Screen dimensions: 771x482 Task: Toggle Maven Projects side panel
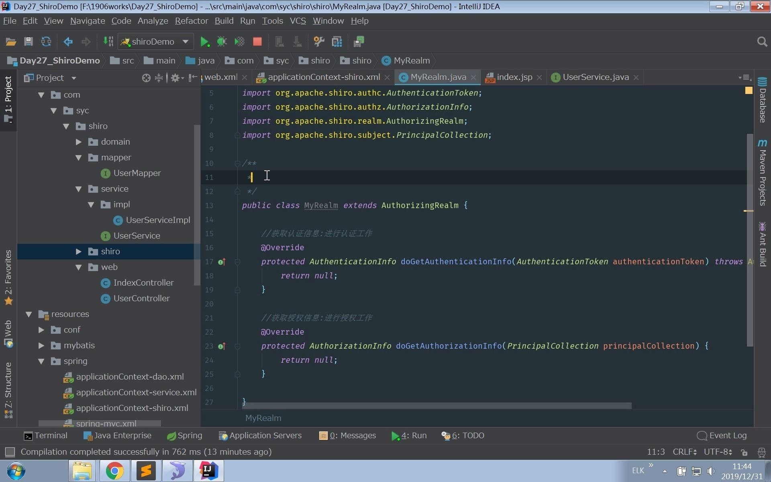(763, 173)
